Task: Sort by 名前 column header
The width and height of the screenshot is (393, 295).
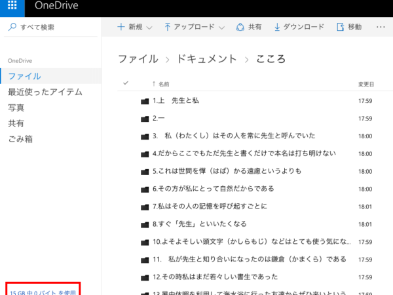Action: (x=164, y=84)
